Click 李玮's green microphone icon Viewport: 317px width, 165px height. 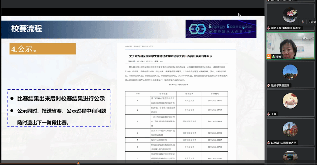tap(273, 56)
